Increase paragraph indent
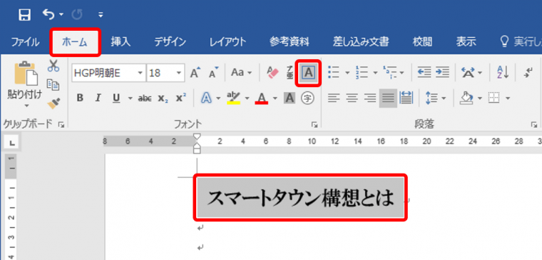This screenshot has height=260, width=542. [442, 72]
